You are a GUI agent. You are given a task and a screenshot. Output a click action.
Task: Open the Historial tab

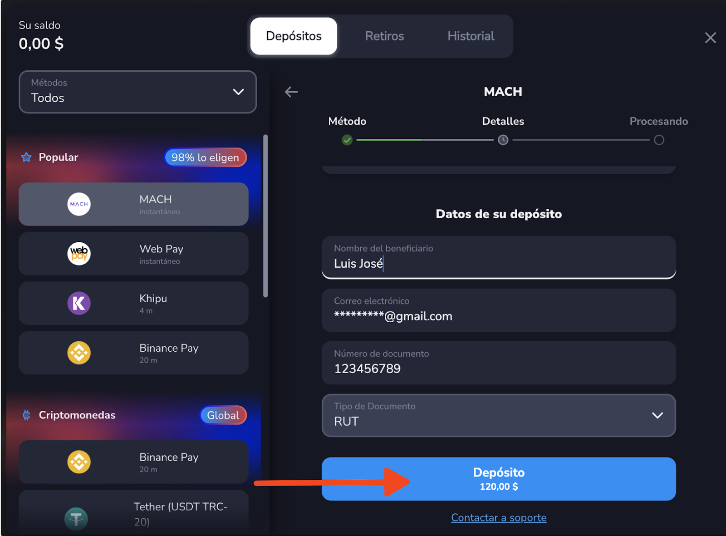[x=471, y=36]
